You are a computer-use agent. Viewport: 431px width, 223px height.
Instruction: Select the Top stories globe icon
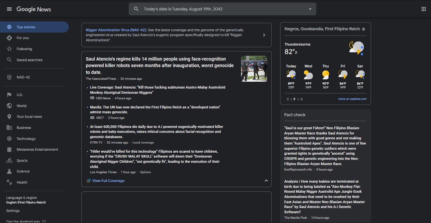click(x=9, y=27)
